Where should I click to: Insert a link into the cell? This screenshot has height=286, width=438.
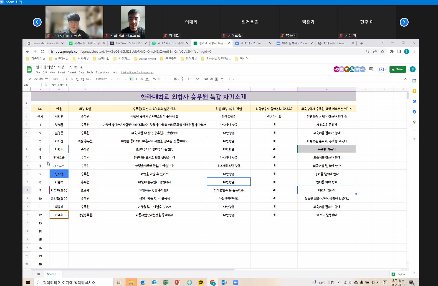(206, 79)
